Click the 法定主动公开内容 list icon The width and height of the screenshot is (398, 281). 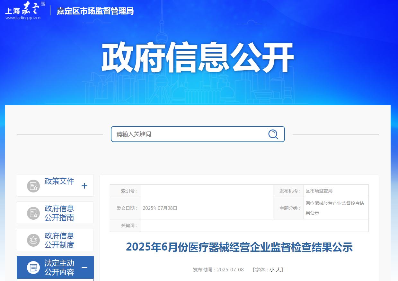pyautogui.click(x=33, y=268)
